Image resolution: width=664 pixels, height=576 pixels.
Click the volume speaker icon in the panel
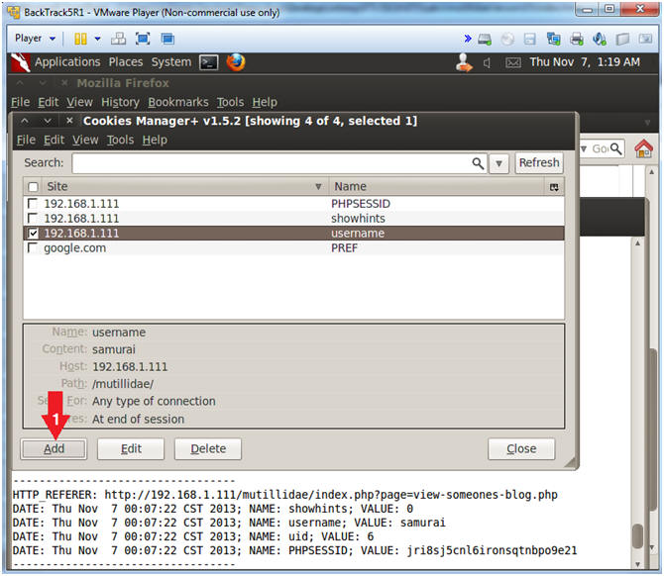tap(487, 63)
